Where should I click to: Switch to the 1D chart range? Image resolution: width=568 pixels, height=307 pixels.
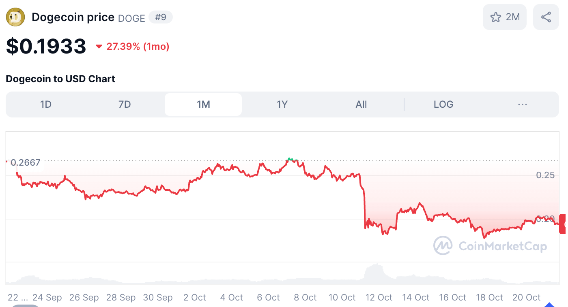coord(46,104)
